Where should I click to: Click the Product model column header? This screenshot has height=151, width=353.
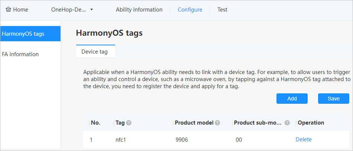(194, 123)
